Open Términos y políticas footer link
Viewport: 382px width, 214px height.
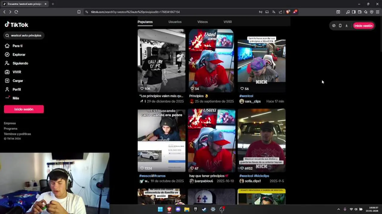coord(17,134)
